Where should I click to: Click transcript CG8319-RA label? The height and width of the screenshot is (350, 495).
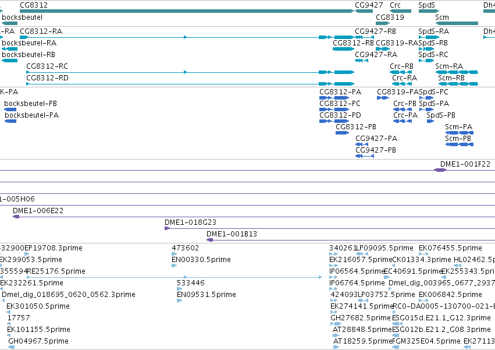pos(397,43)
